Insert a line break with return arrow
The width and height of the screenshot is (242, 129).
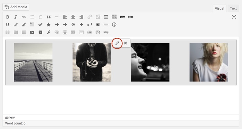(x=90, y=25)
